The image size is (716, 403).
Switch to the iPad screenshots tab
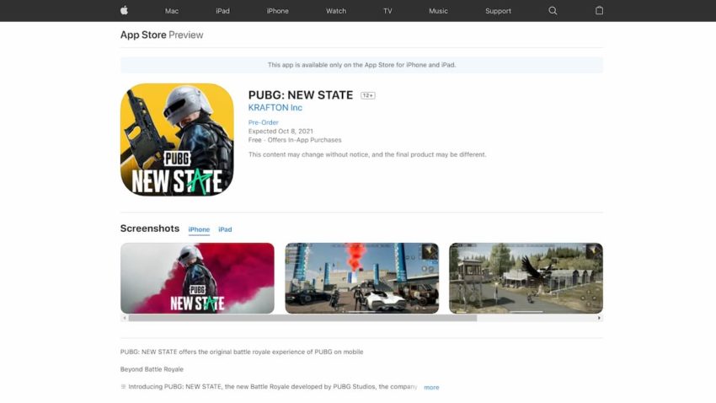pos(225,229)
